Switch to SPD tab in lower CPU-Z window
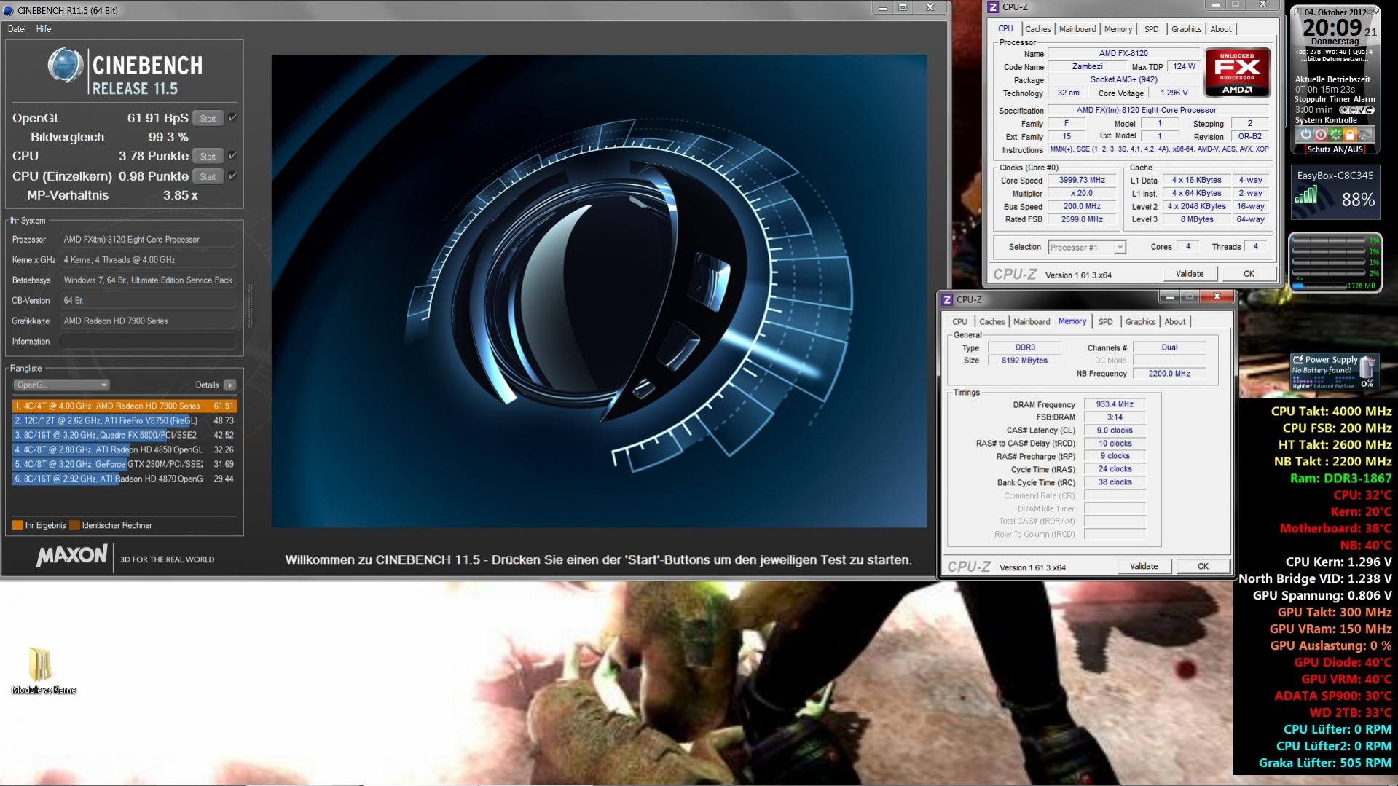Screen dimensions: 1398x786 [x=1105, y=322]
